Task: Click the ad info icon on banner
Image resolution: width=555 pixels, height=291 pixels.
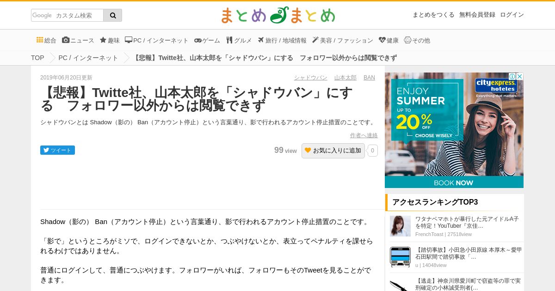Action: 512,76
